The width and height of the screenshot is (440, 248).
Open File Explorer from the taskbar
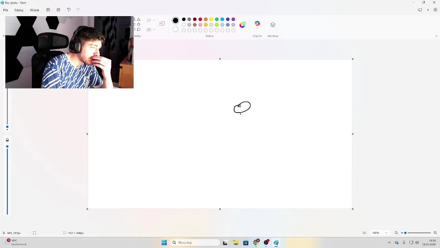(235, 242)
